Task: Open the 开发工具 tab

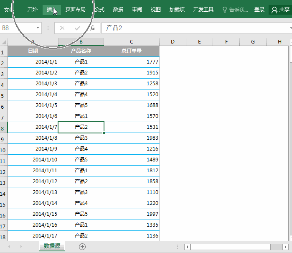Action: click(203, 10)
